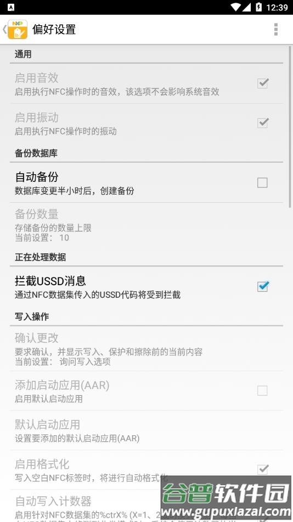The width and height of the screenshot is (293, 522).
Task: Tap the Wi-Fi status bar icon
Action: (x=235, y=7)
